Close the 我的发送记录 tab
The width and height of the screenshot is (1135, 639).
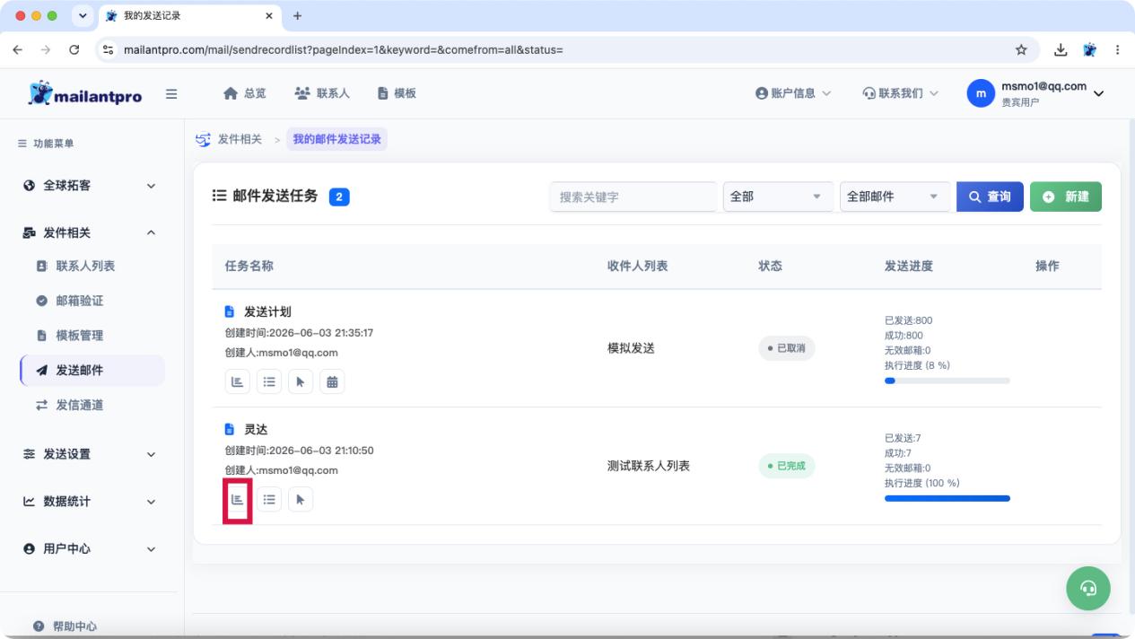(269, 16)
